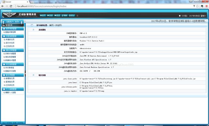Open the first item under 评价信息管理
The height and width of the screenshot is (126, 209).
pos(10,68)
